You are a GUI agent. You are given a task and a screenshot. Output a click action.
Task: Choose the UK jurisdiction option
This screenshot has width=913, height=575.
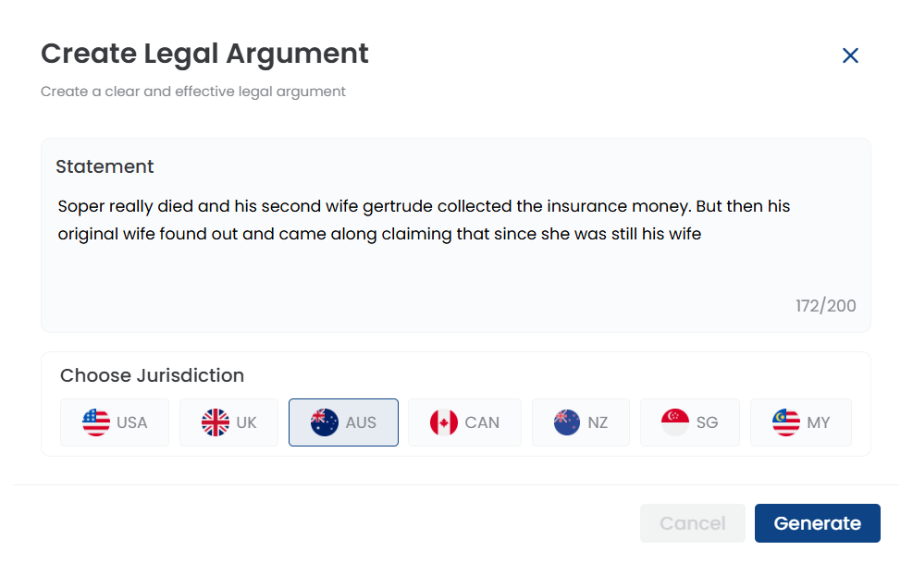(x=228, y=422)
